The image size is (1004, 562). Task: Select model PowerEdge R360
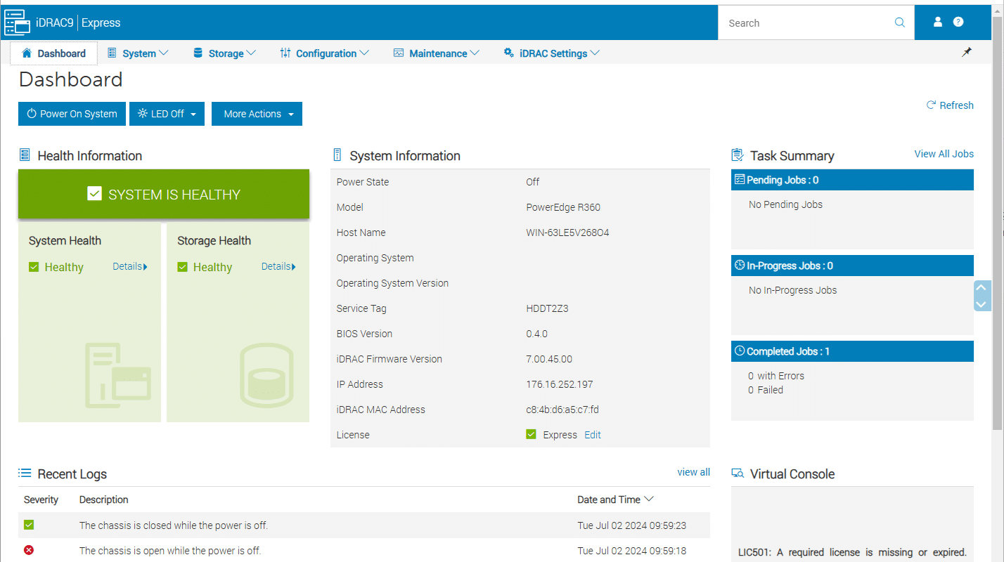(x=563, y=207)
